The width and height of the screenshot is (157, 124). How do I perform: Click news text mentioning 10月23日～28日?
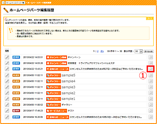106,117
